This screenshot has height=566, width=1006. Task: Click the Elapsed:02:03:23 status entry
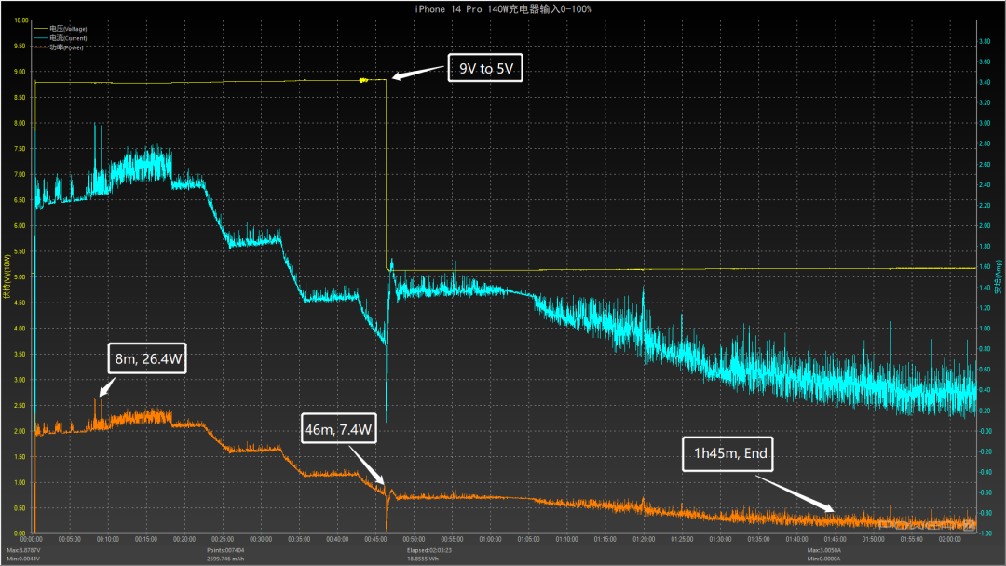(429, 550)
